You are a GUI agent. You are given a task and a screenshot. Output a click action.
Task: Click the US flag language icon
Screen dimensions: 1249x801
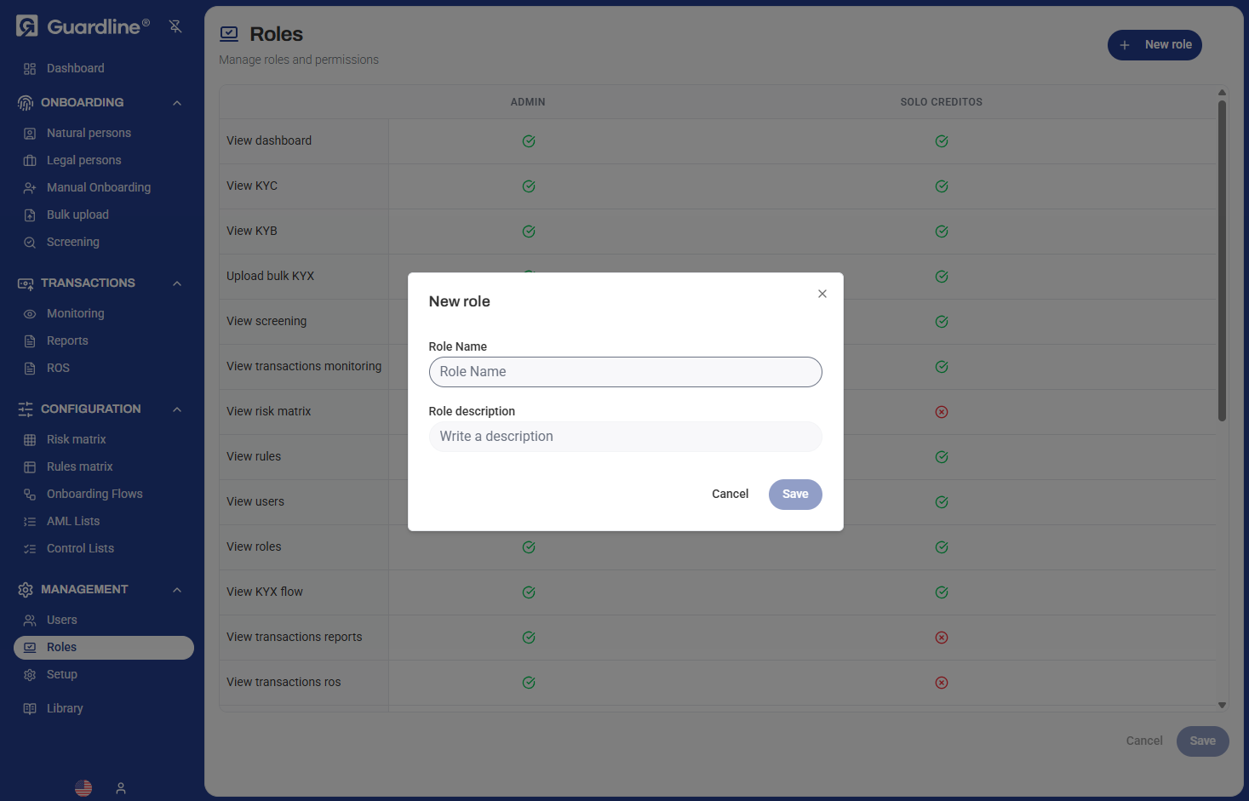pyautogui.click(x=83, y=788)
